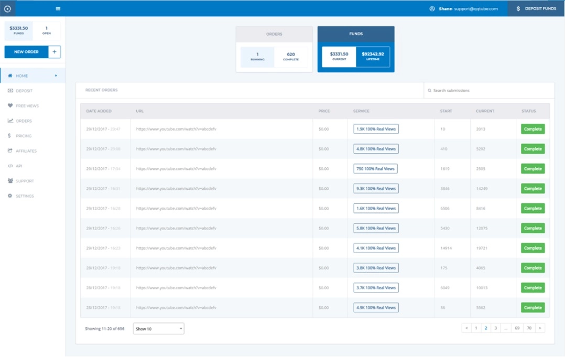Click the plus icon next to New Order

click(55, 52)
